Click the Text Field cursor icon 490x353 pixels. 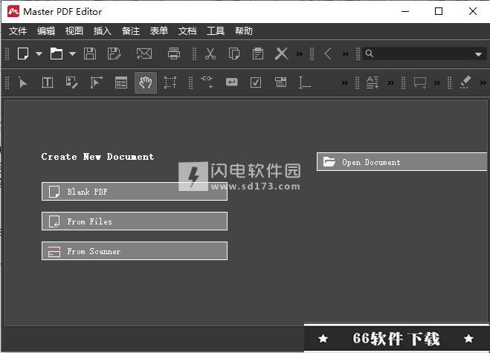[x=304, y=82]
